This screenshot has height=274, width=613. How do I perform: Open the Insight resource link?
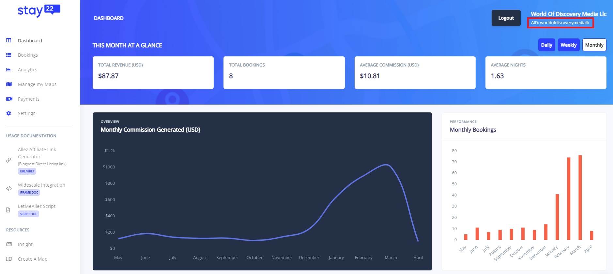coord(25,244)
